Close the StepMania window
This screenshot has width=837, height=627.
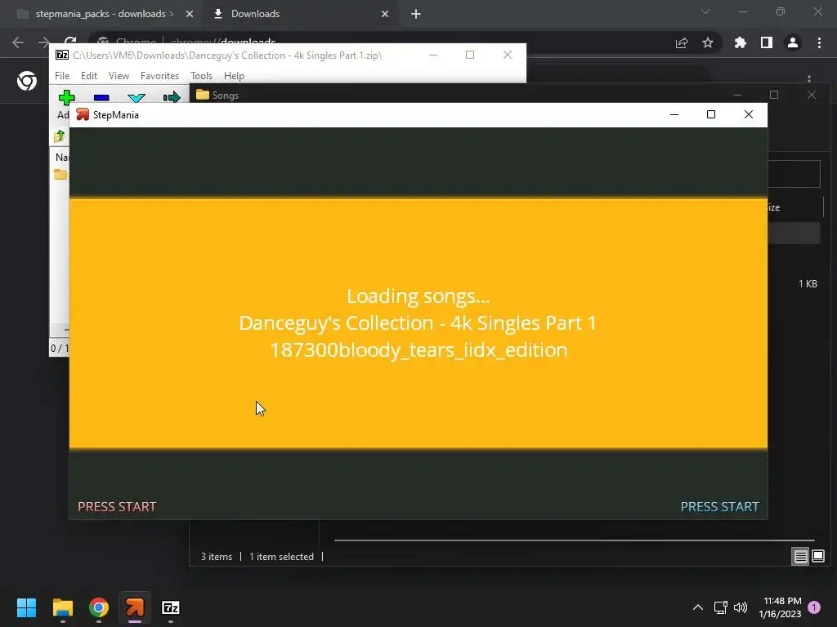[x=749, y=114]
